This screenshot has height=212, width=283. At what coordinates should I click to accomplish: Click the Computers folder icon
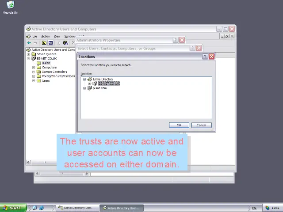pyautogui.click(x=39, y=67)
